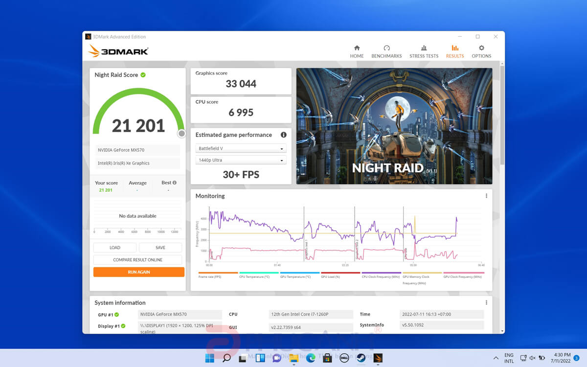The width and height of the screenshot is (587, 367).
Task: Click the CPU Temperature legend swatch
Action: point(259,273)
